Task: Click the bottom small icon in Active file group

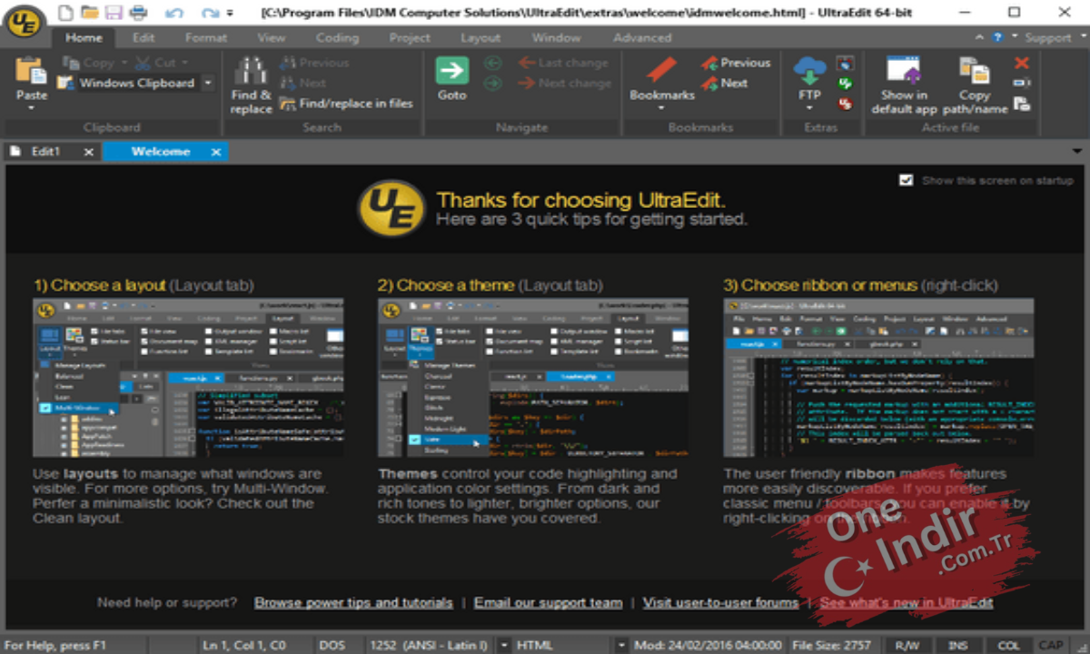Action: pyautogui.click(x=1022, y=104)
